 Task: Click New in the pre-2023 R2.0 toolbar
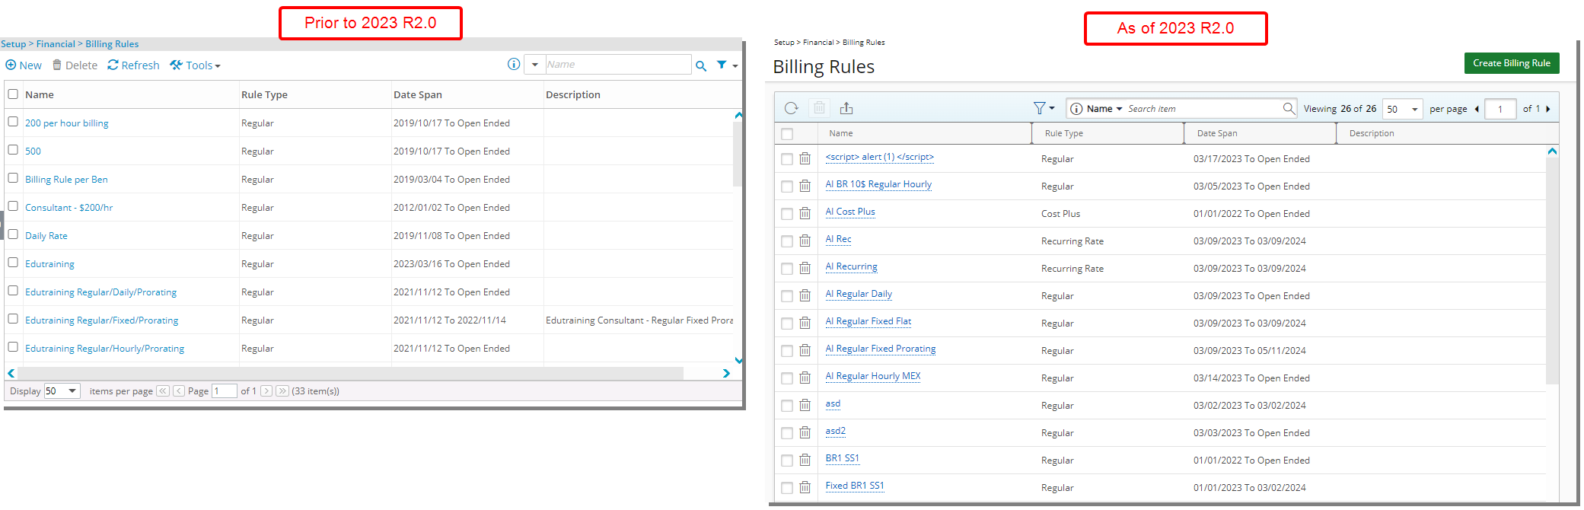pyautogui.click(x=24, y=65)
